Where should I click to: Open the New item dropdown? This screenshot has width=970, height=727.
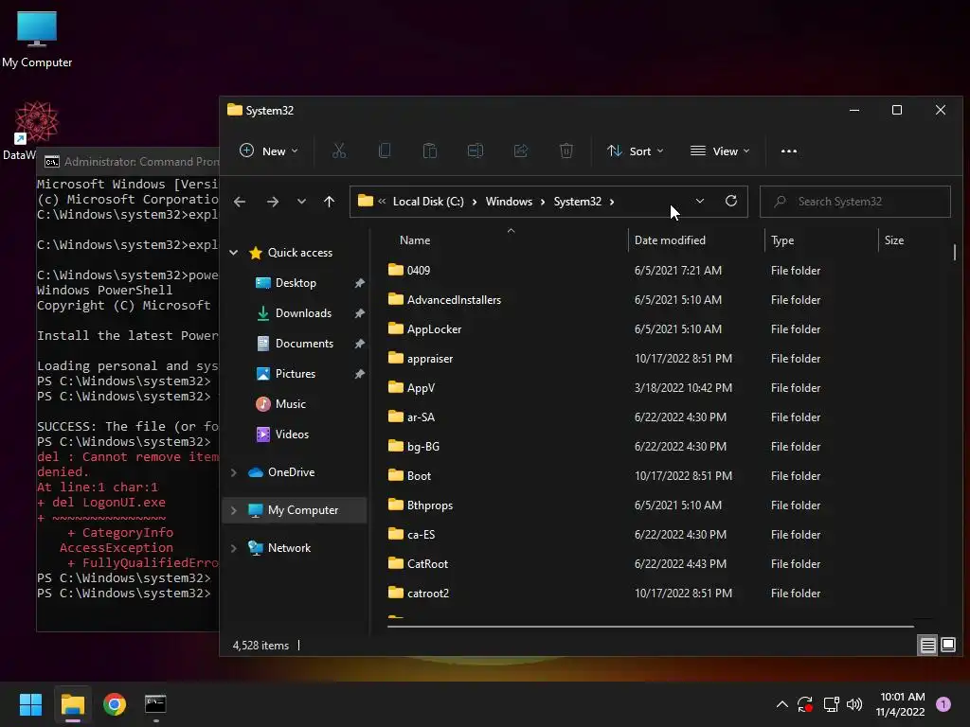[x=269, y=151]
